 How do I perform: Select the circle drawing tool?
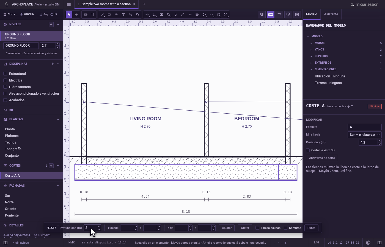(219, 15)
